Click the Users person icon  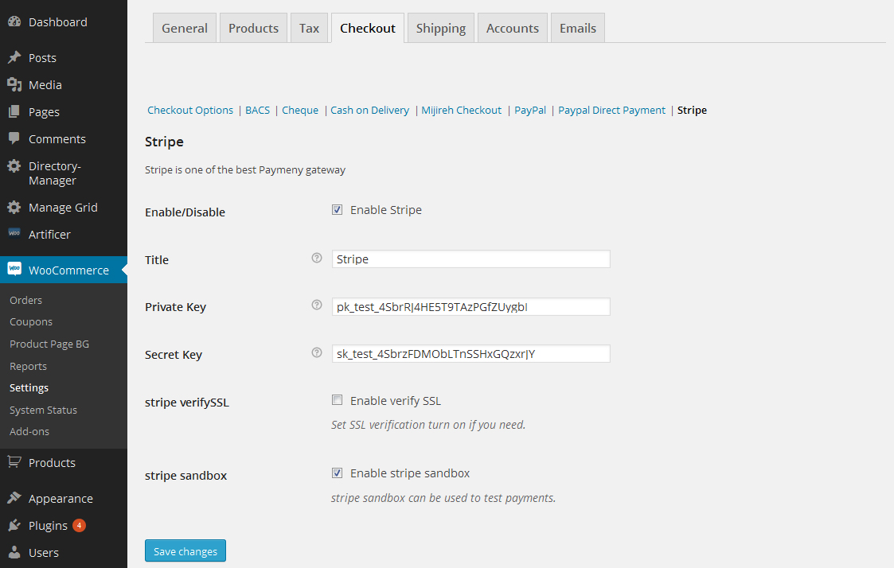(x=14, y=552)
